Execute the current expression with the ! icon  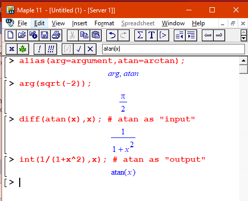[39, 49]
